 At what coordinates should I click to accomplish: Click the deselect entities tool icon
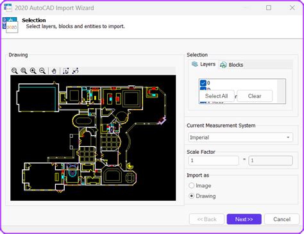tap(75, 71)
